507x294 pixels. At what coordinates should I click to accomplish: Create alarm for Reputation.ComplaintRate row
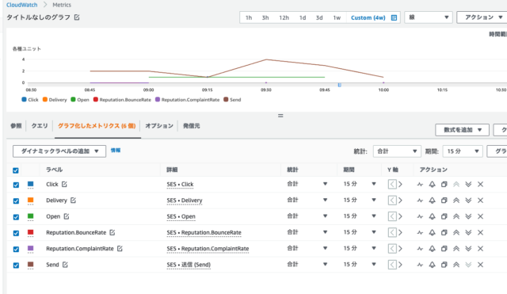[432, 248]
